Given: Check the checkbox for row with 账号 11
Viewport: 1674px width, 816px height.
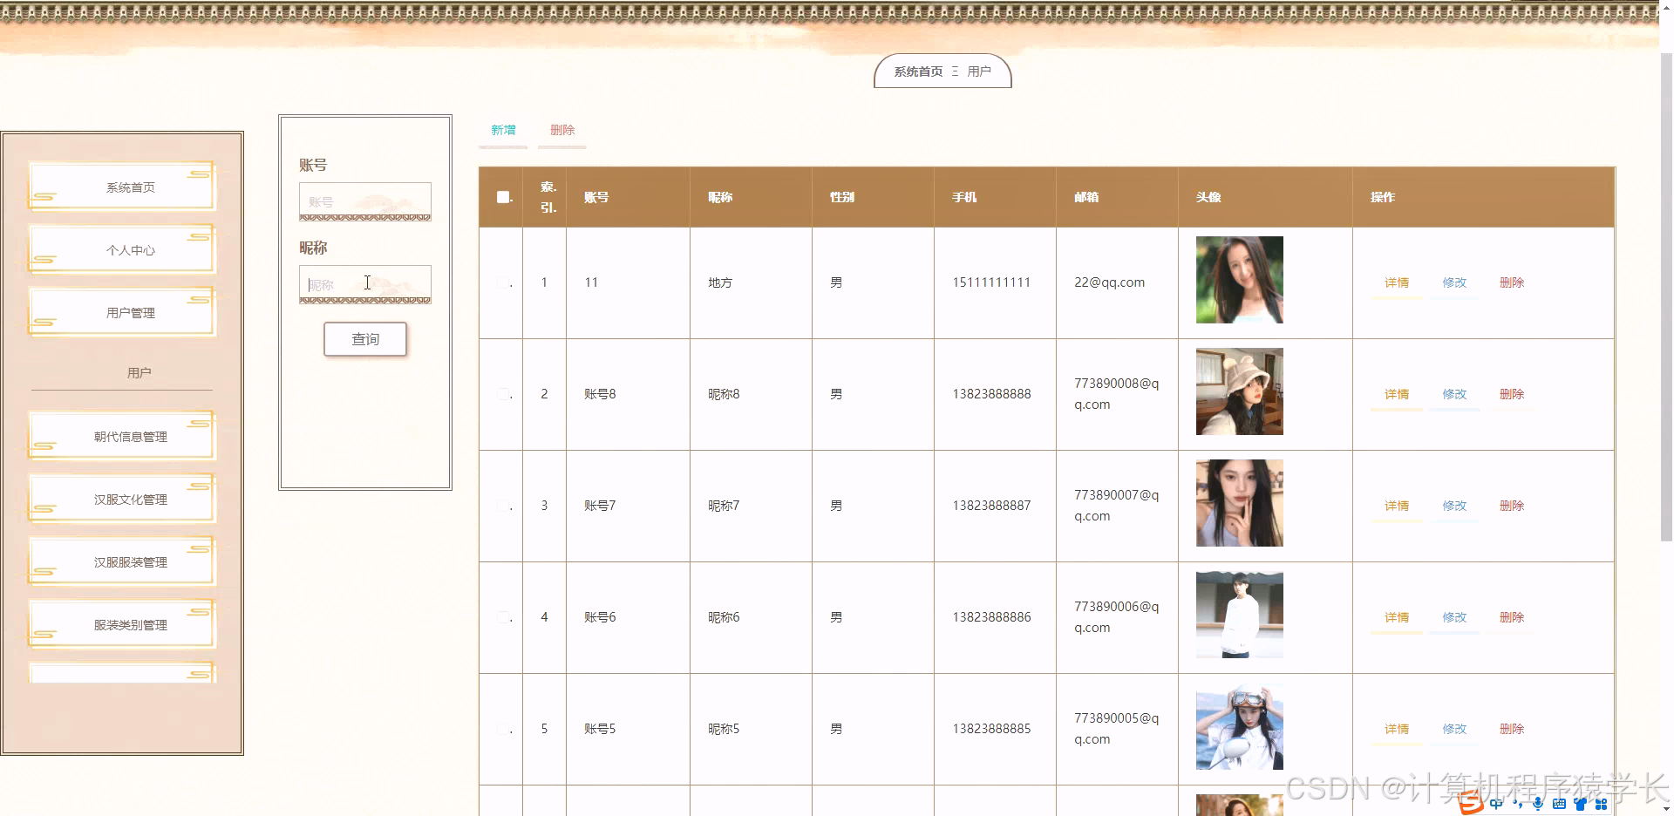Looking at the screenshot, I should click(x=503, y=282).
